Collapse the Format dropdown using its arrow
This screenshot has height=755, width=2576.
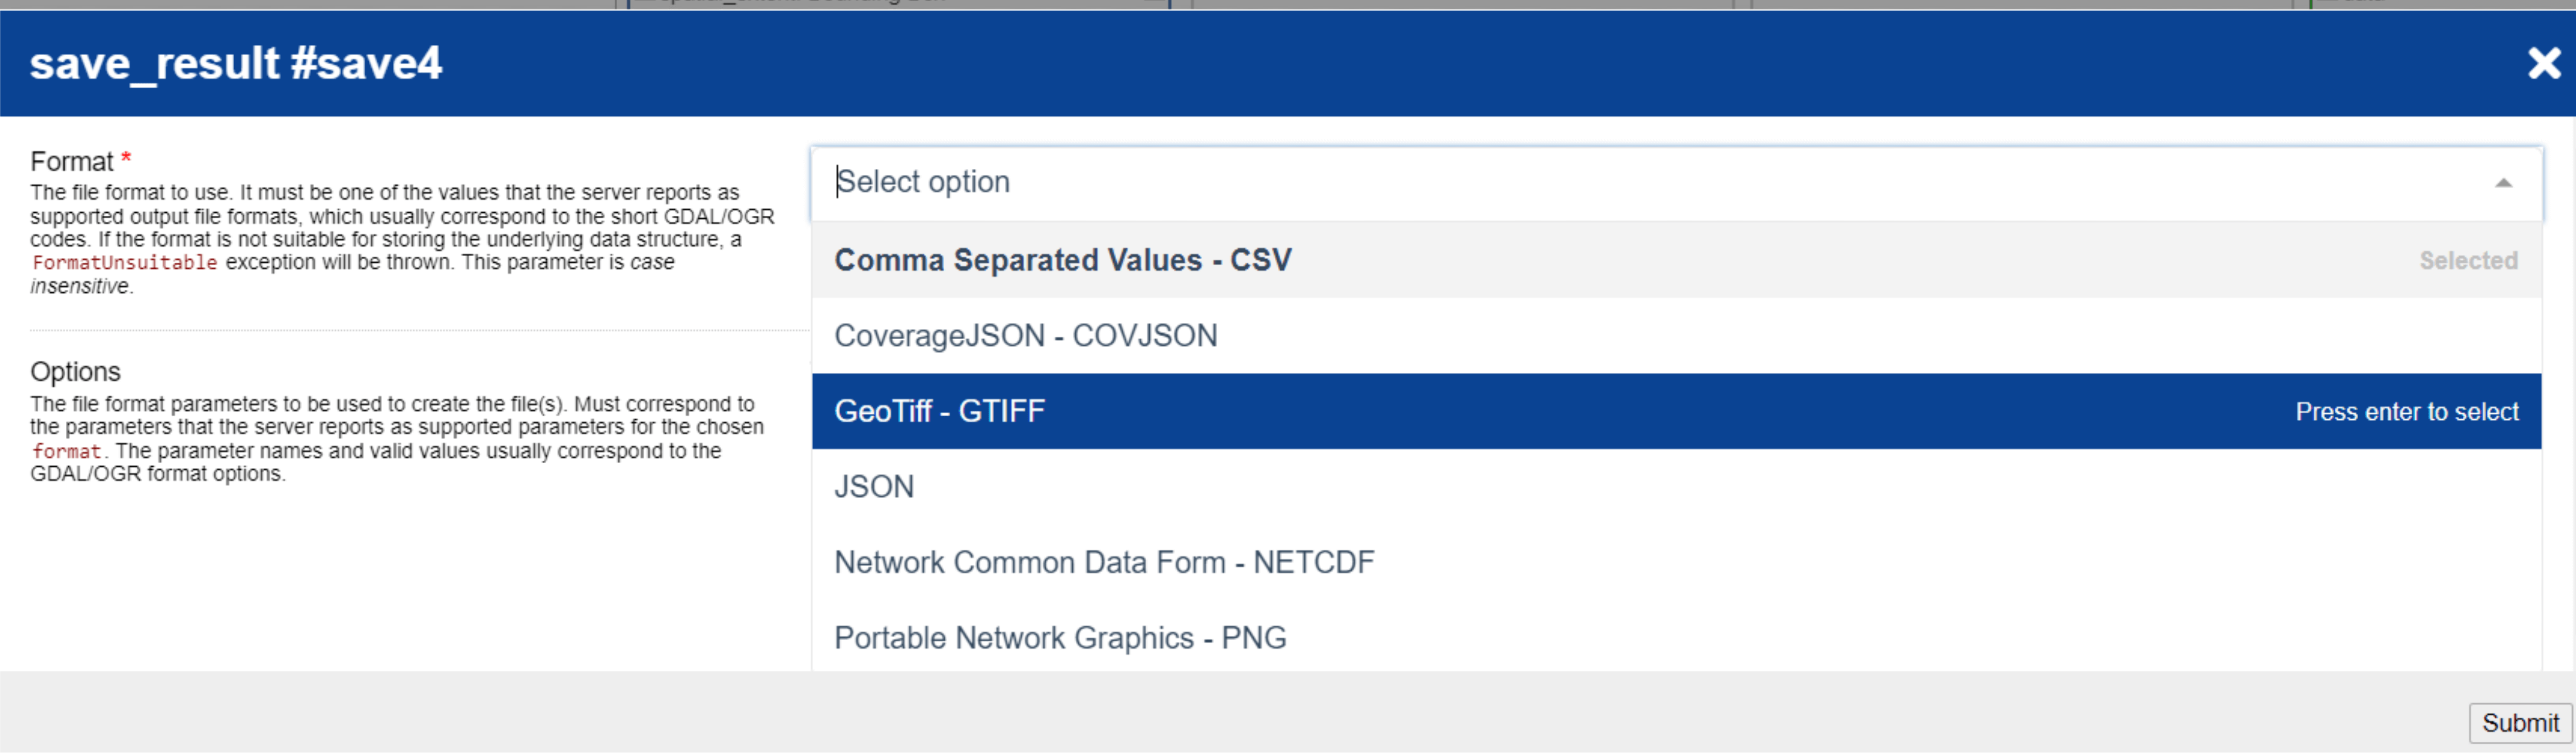pyautogui.click(x=2503, y=183)
